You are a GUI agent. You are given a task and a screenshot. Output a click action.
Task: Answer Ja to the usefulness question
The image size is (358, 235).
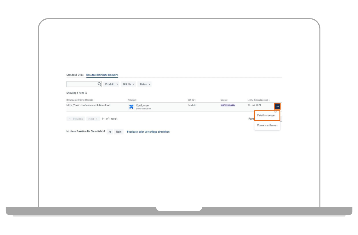[x=109, y=131]
